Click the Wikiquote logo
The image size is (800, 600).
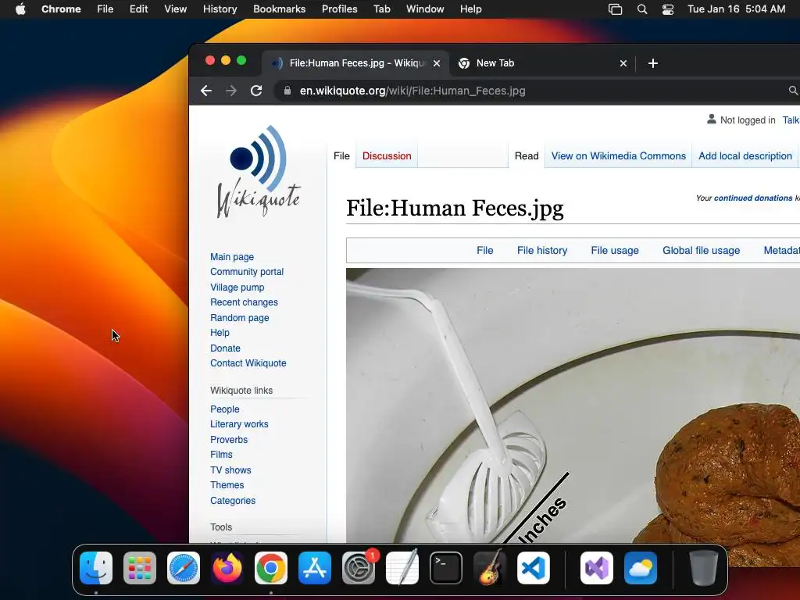[x=259, y=172]
